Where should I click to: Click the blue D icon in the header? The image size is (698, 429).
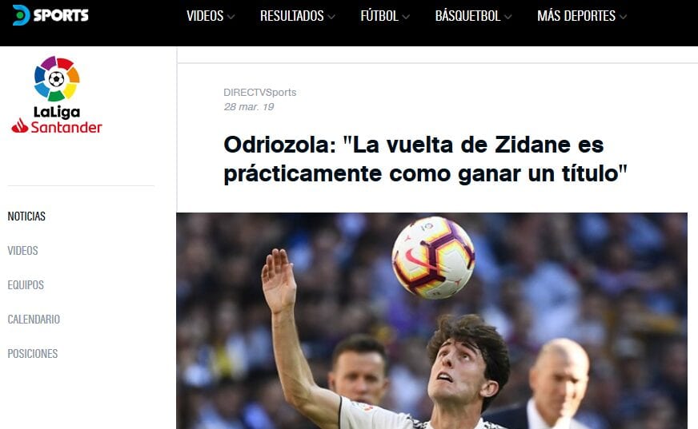(x=21, y=15)
